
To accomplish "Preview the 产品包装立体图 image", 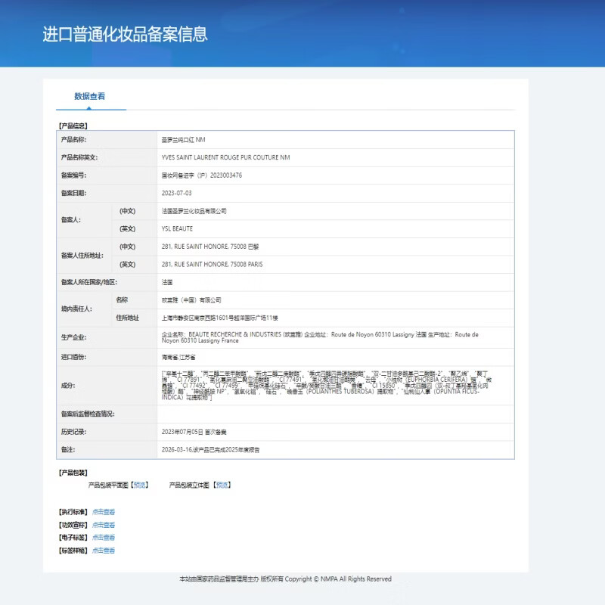I will pos(222,485).
